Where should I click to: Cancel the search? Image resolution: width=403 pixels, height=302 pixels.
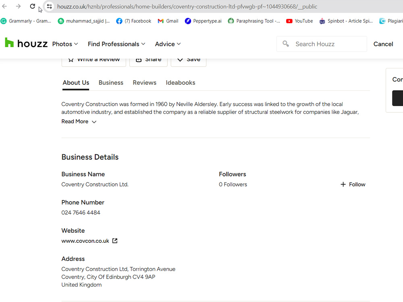pyautogui.click(x=383, y=44)
